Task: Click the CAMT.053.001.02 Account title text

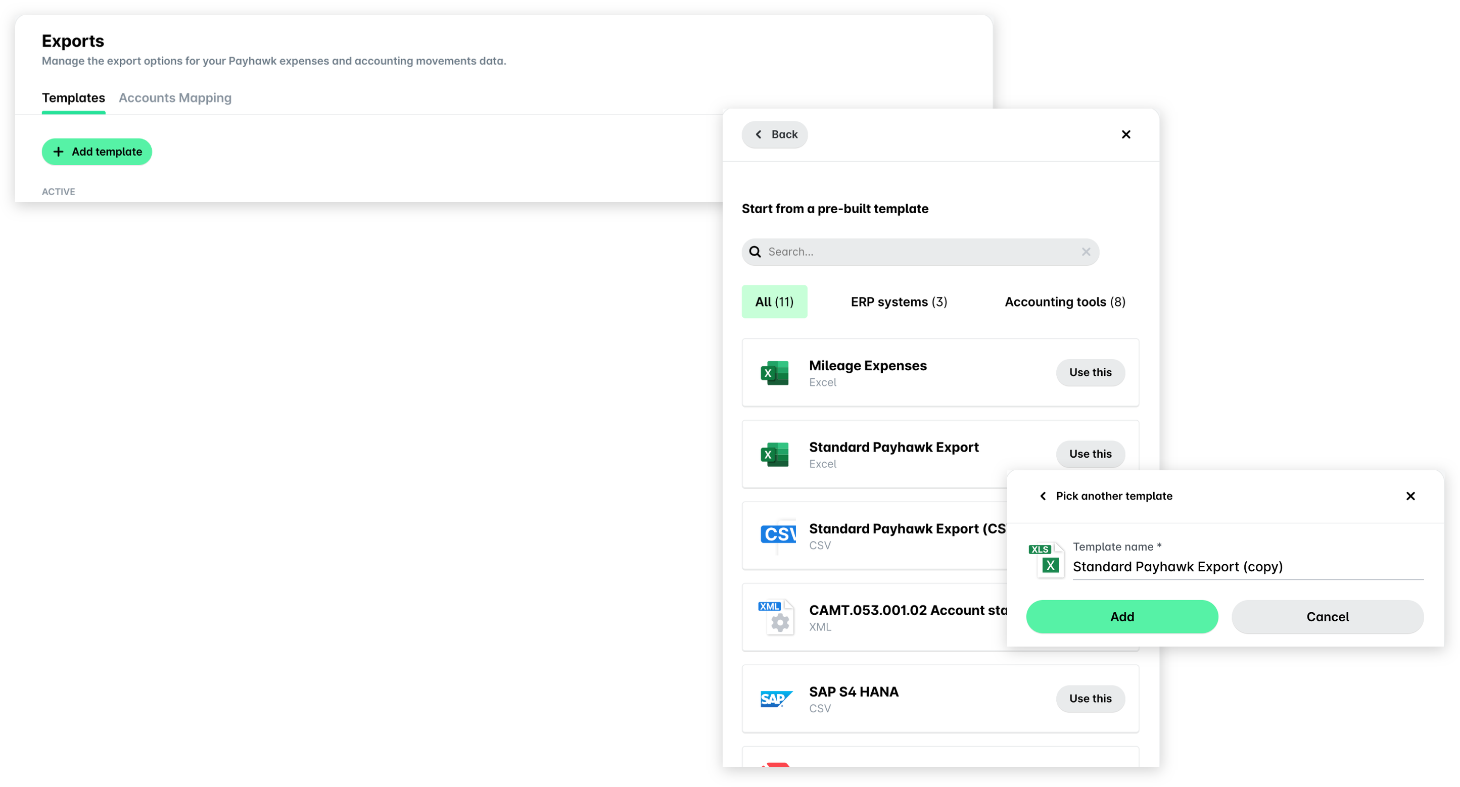Action: pyautogui.click(x=908, y=610)
